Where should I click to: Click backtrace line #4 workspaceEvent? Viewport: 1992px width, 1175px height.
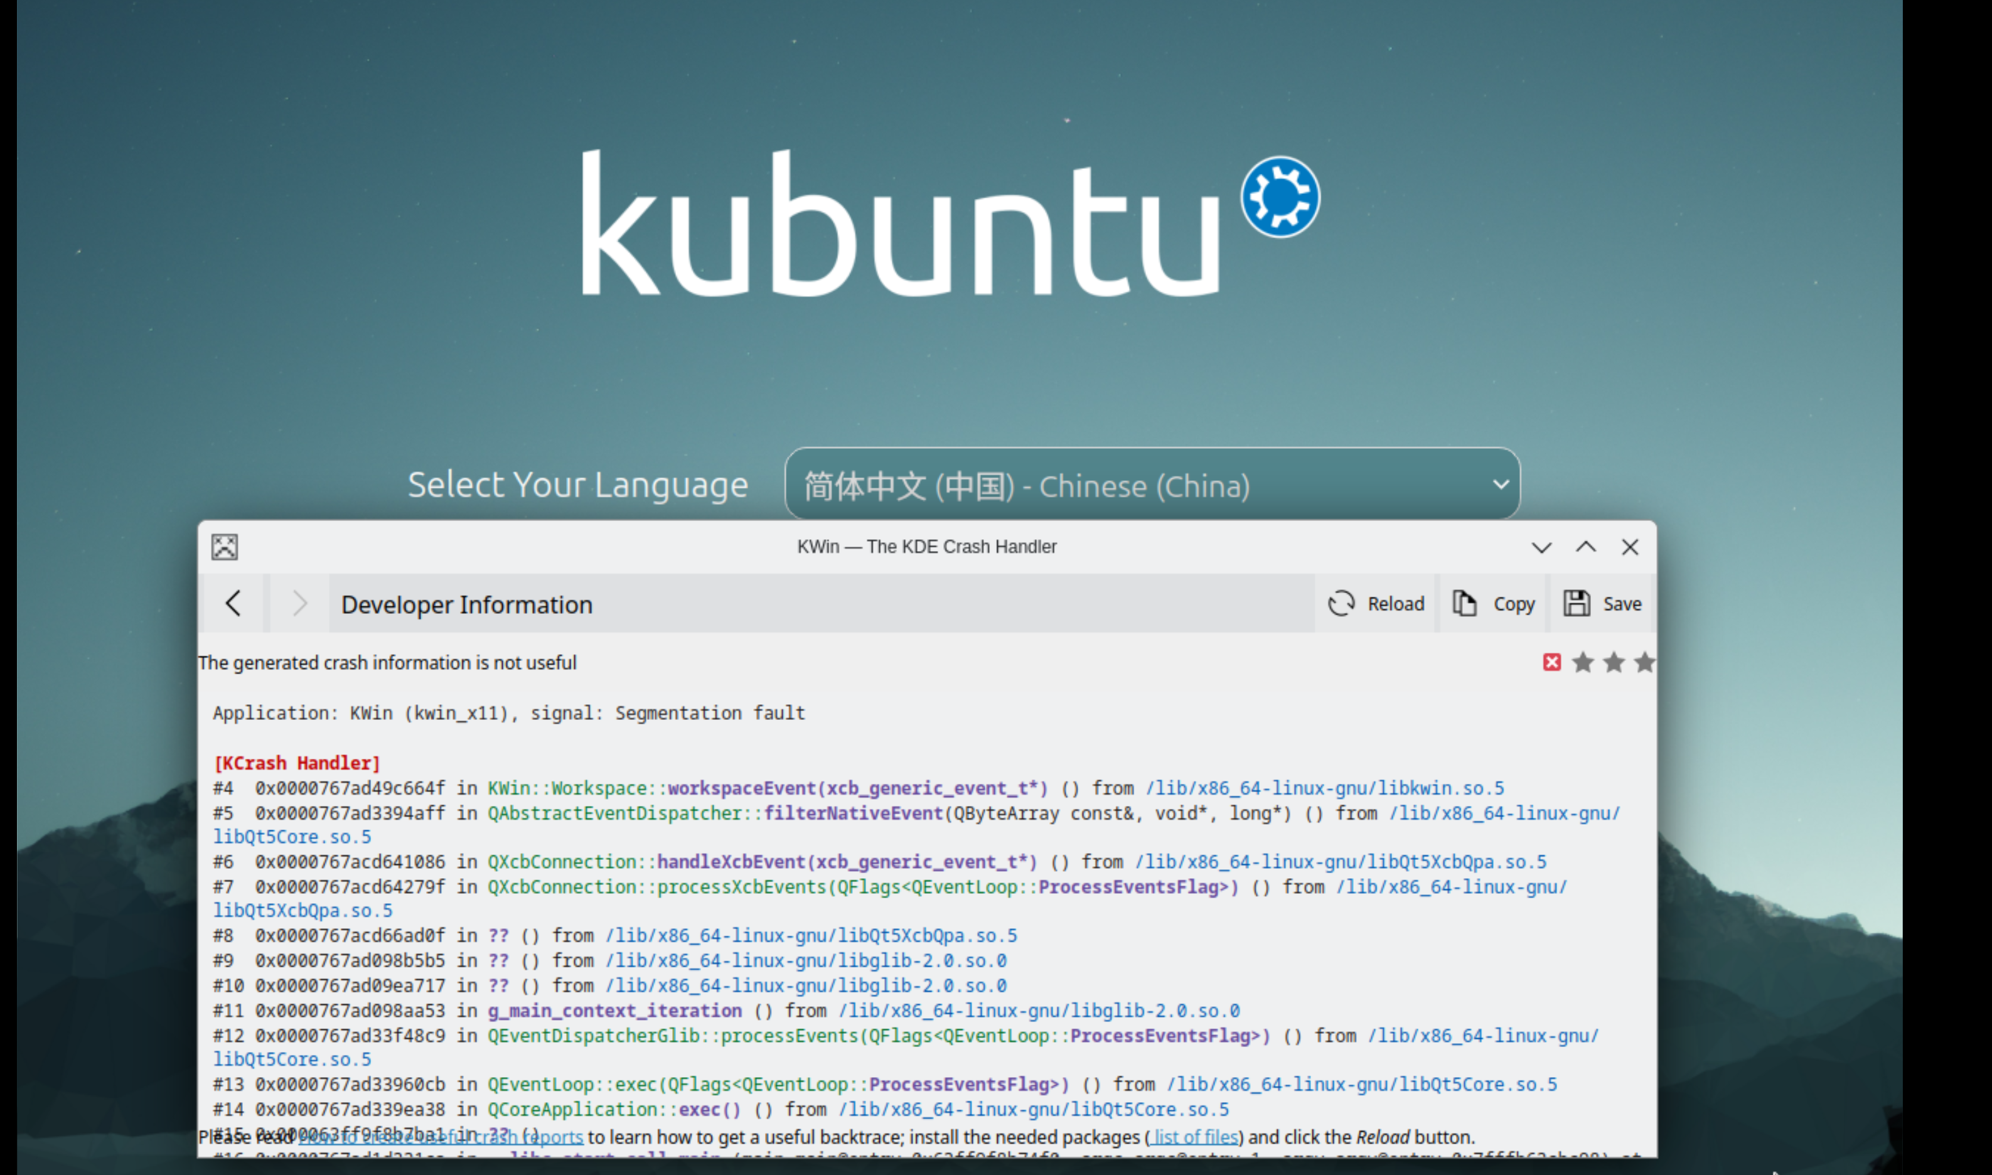pyautogui.click(x=858, y=788)
